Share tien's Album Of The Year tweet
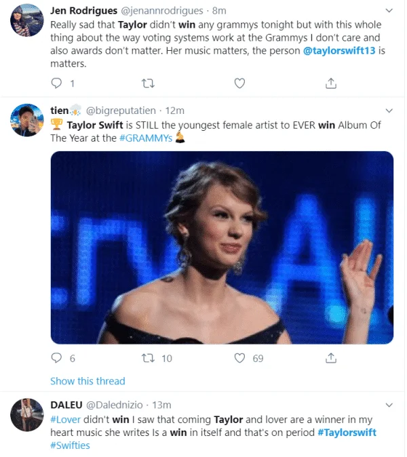Image resolution: width=407 pixels, height=457 pixels. pyautogui.click(x=331, y=358)
